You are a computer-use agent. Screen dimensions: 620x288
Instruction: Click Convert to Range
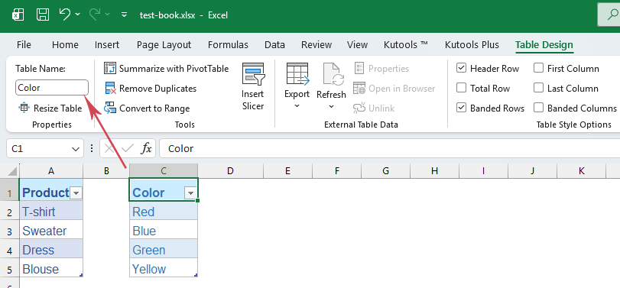point(147,108)
